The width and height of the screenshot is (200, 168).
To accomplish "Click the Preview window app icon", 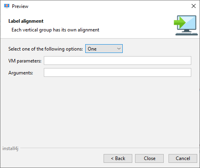I will click(7, 6).
